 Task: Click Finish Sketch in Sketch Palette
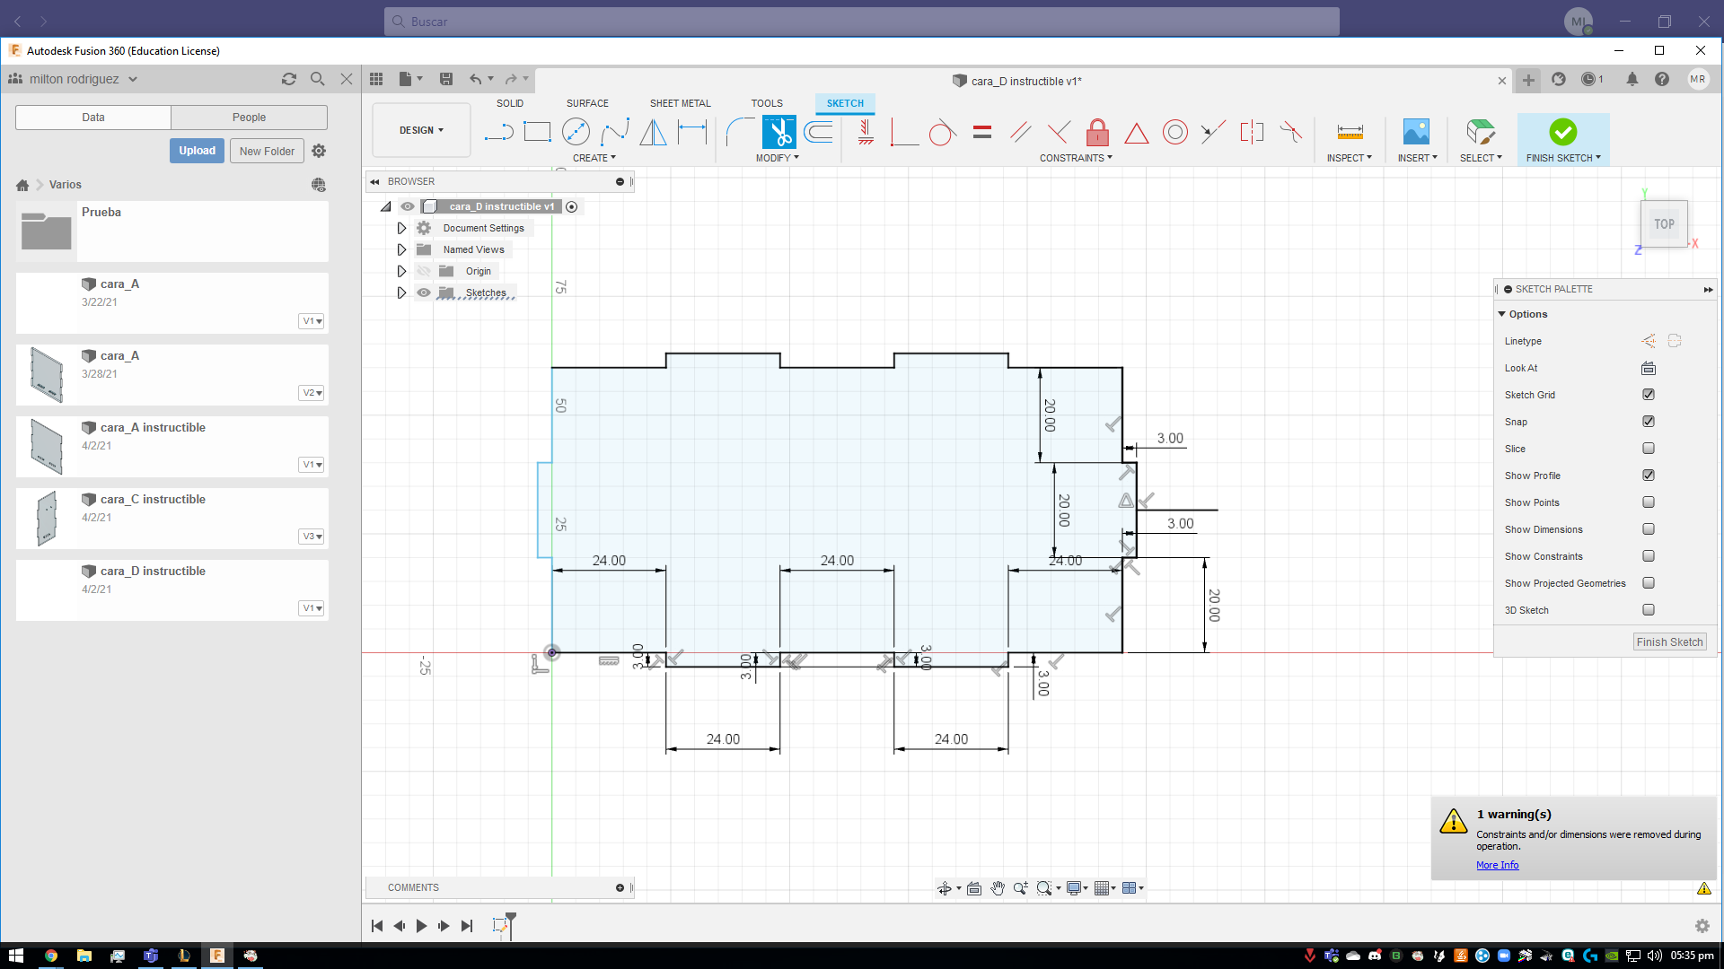click(x=1669, y=642)
